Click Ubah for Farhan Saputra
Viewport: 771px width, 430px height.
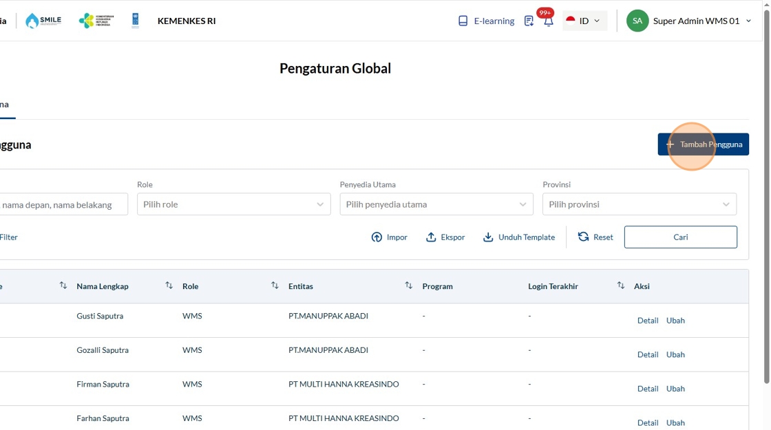675,422
